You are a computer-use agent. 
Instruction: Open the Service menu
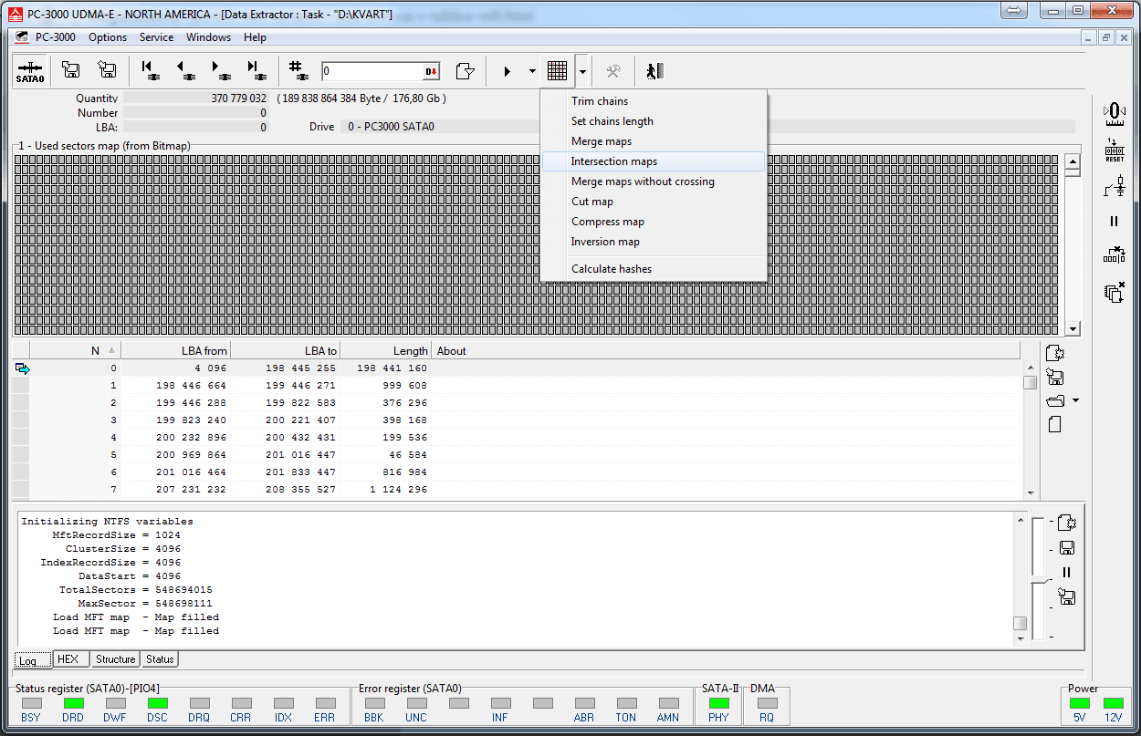pos(156,37)
